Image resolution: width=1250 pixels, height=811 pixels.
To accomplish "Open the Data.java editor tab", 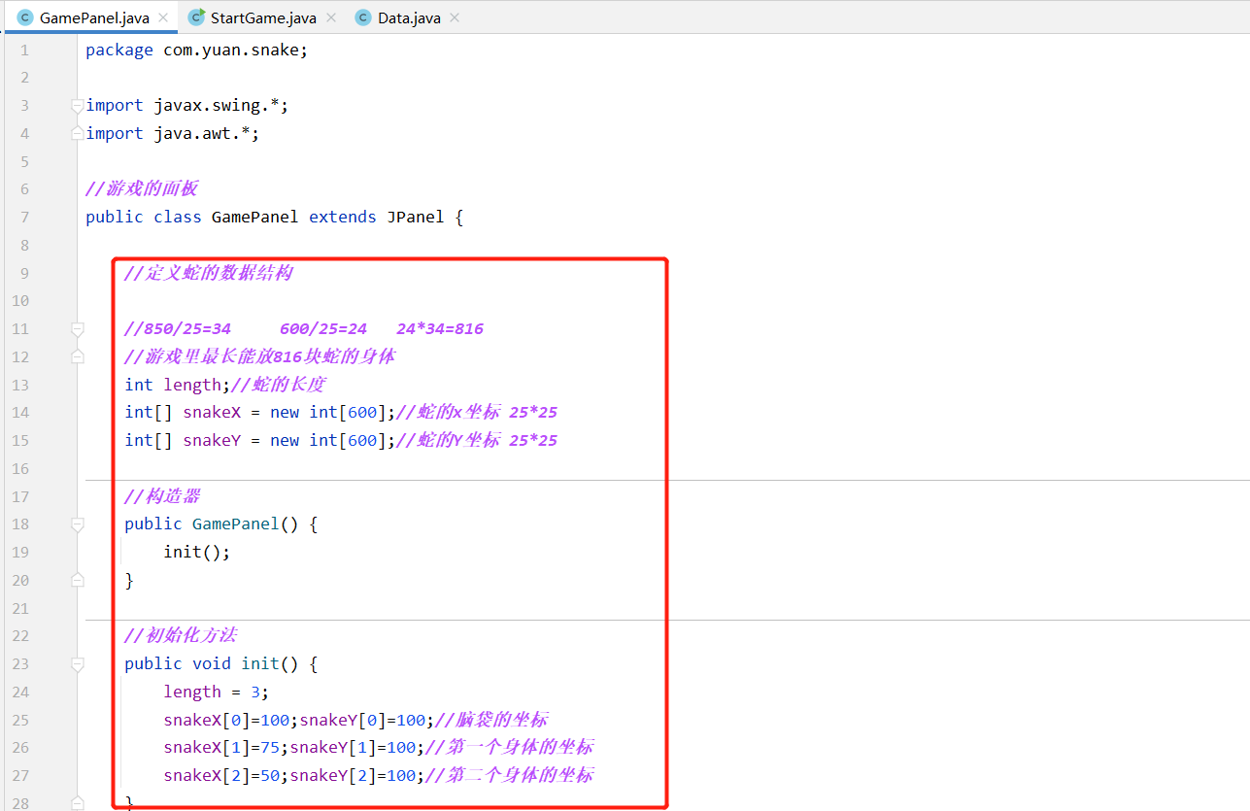I will (x=407, y=17).
